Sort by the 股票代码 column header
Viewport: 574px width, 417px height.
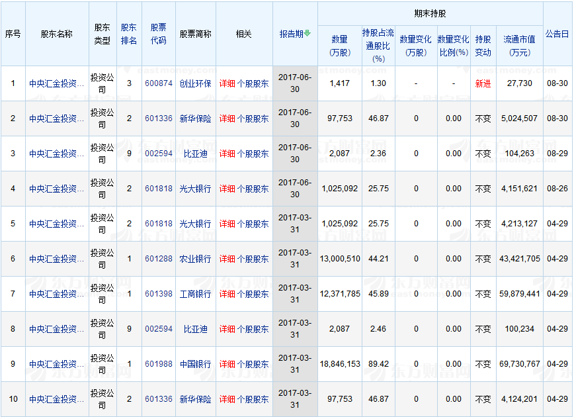pos(159,34)
